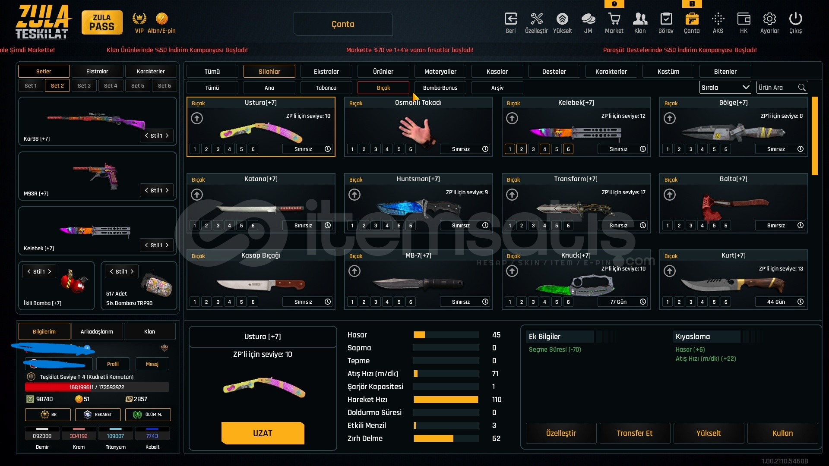Image resolution: width=829 pixels, height=466 pixels.
Task: Click the Çıkış power icon
Action: (x=795, y=19)
